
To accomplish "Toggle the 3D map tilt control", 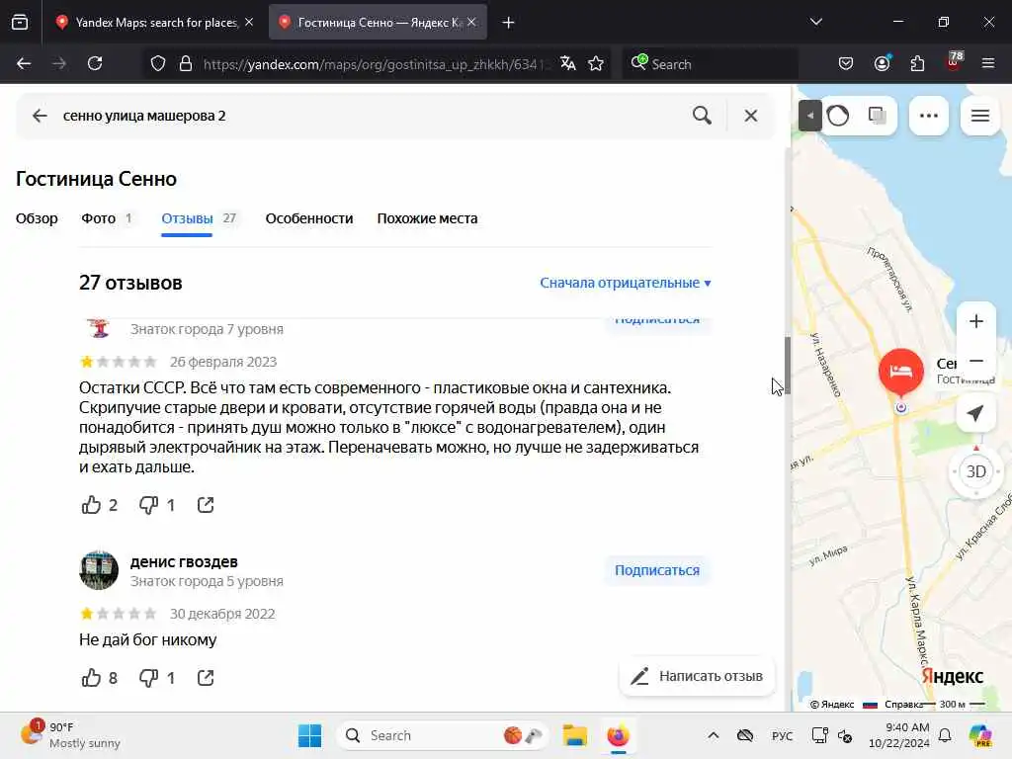I will (975, 471).
